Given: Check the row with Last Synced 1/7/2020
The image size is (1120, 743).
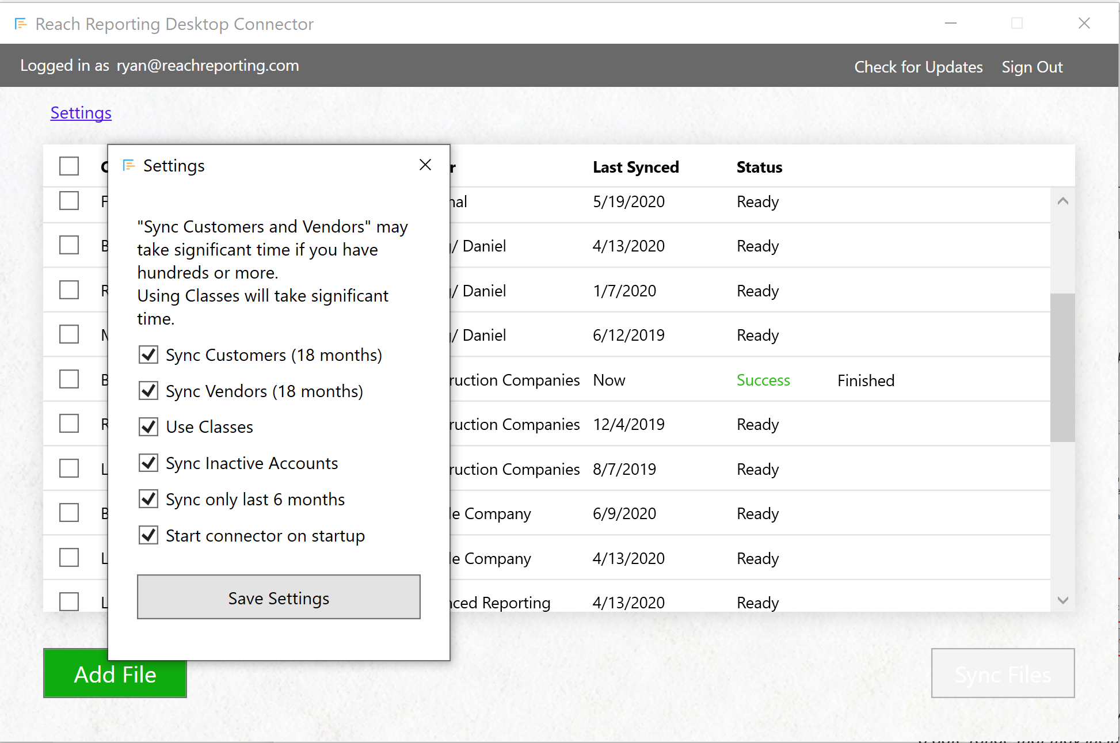Looking at the screenshot, I should click(69, 290).
